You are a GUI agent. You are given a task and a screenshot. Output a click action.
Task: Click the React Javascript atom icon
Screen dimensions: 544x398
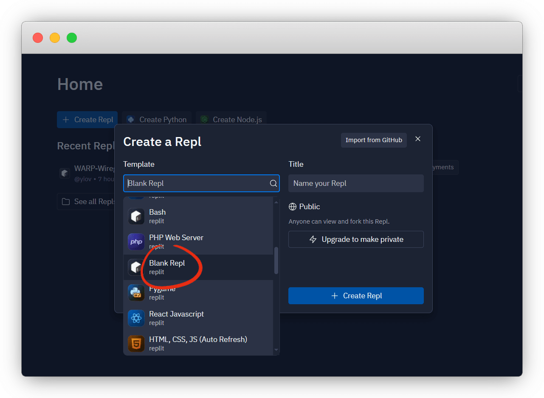(x=136, y=318)
